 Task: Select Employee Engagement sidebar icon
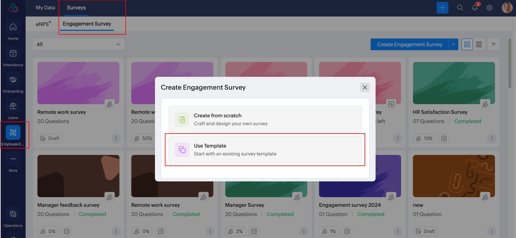tap(13, 132)
